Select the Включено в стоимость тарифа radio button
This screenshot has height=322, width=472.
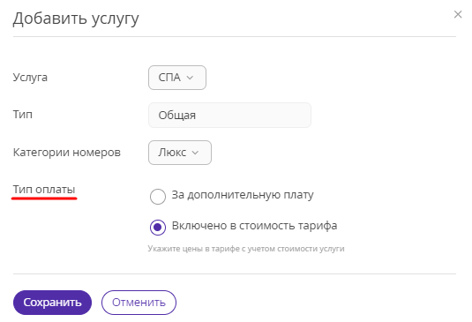tap(158, 228)
